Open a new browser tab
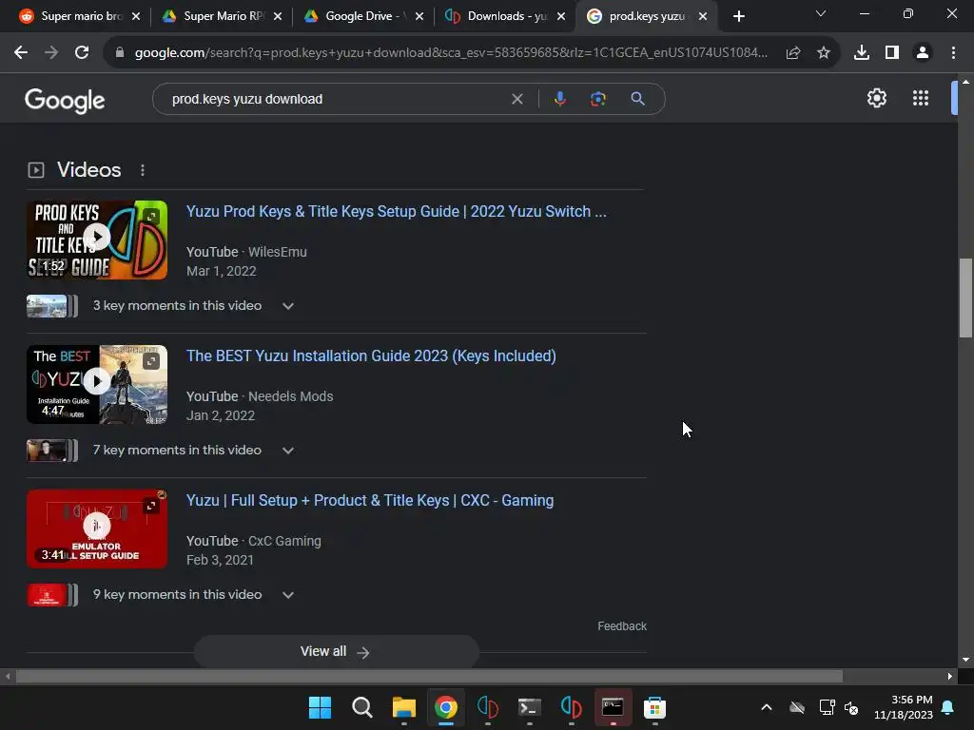 pos(738,17)
